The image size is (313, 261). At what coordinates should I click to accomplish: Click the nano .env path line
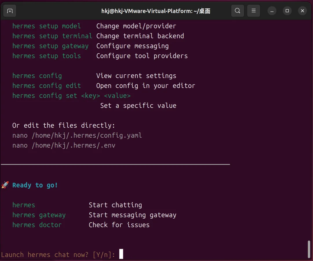point(64,145)
